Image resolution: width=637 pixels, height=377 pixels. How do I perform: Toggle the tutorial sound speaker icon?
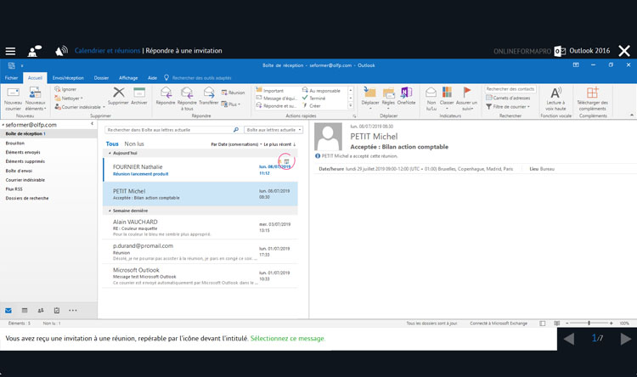point(61,51)
